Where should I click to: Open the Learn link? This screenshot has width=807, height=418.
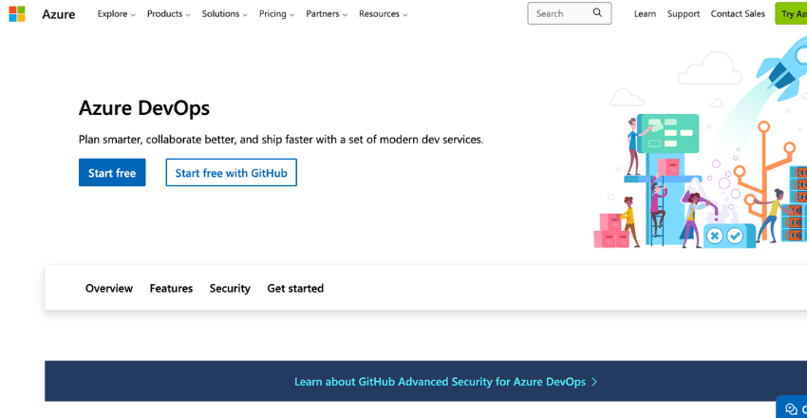pyautogui.click(x=645, y=14)
